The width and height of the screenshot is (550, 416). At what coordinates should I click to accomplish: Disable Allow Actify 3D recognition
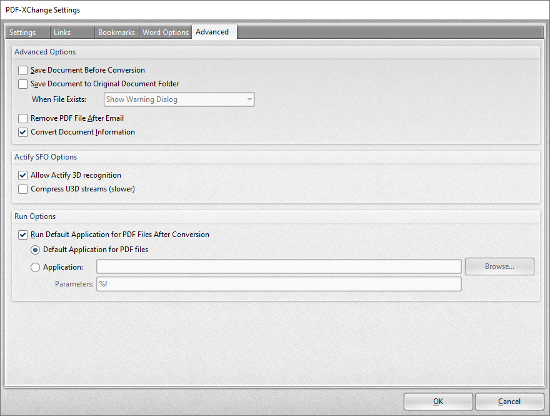click(x=22, y=175)
